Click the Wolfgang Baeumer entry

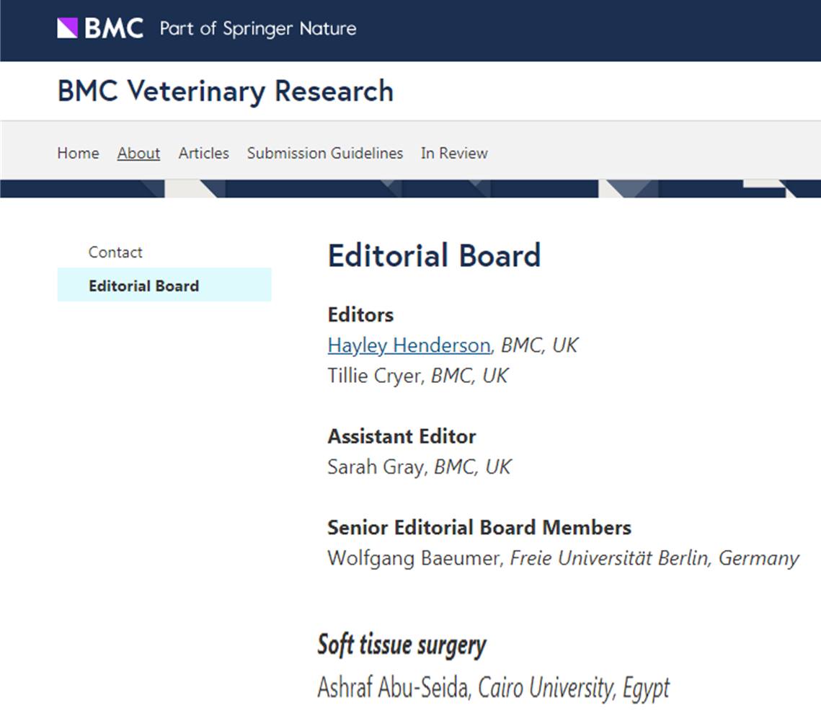pyautogui.click(x=414, y=558)
